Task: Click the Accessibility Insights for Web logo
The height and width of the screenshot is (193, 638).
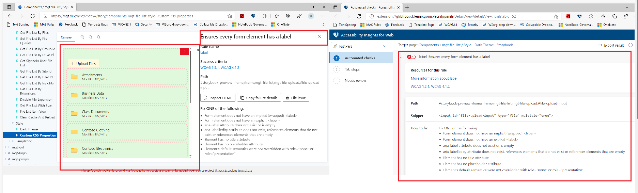Action: pyautogui.click(x=336, y=35)
